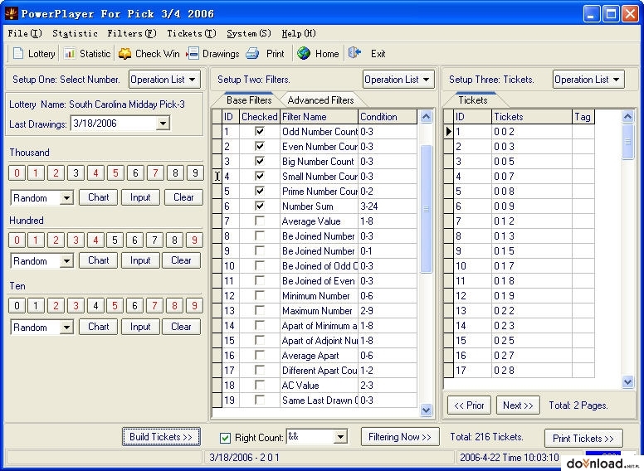
Task: Check the Average Value filter
Action: pos(260,221)
